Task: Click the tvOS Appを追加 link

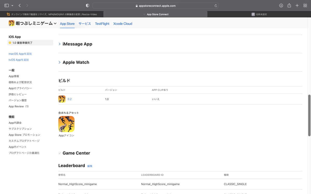Action: 19,60
